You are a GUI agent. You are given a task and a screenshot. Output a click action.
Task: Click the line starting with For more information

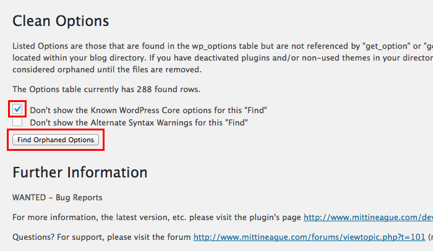[x=223, y=218]
